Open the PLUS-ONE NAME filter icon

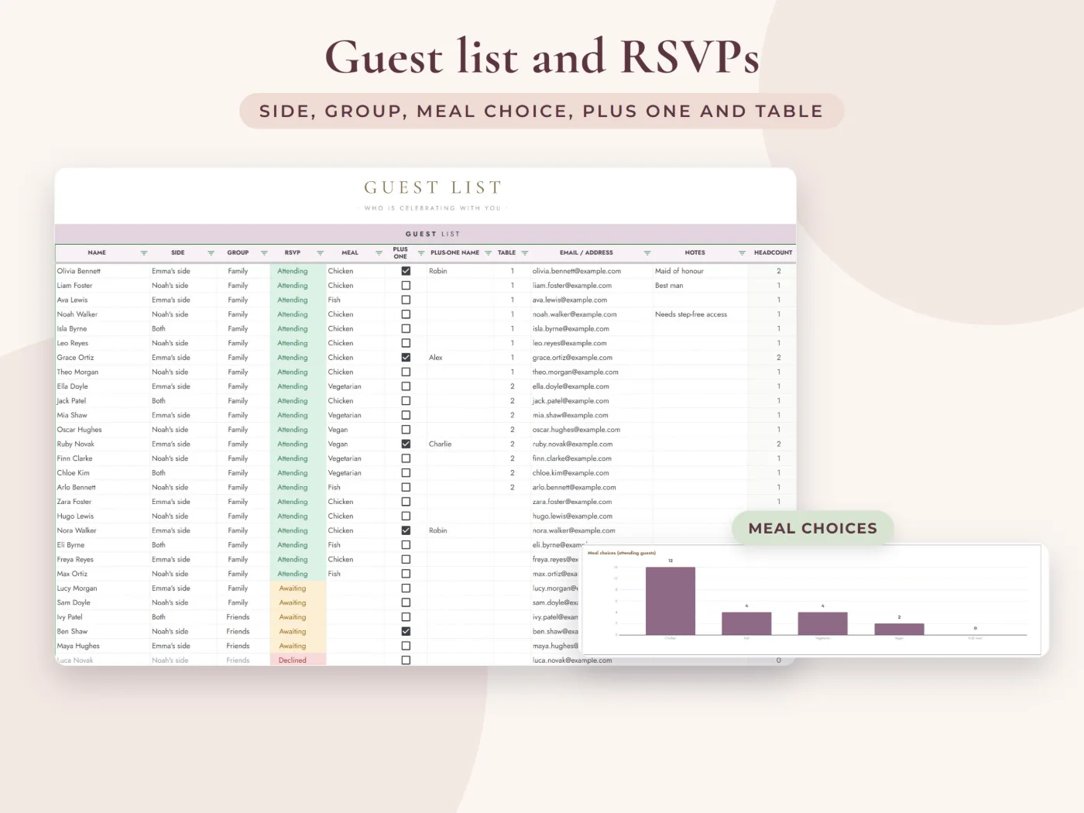488,253
